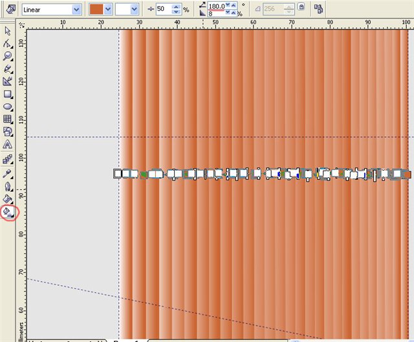Select the Zoom magnifier tool

[x=8, y=56]
